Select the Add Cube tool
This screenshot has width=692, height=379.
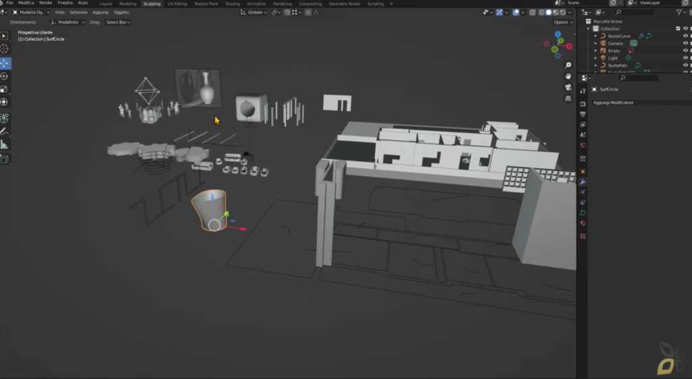point(5,159)
